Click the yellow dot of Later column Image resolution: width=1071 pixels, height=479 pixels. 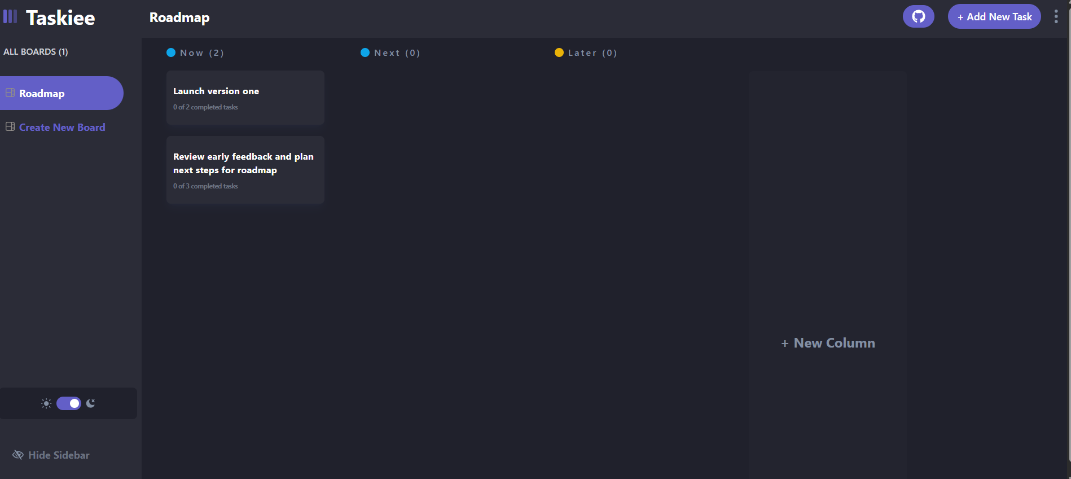point(559,52)
